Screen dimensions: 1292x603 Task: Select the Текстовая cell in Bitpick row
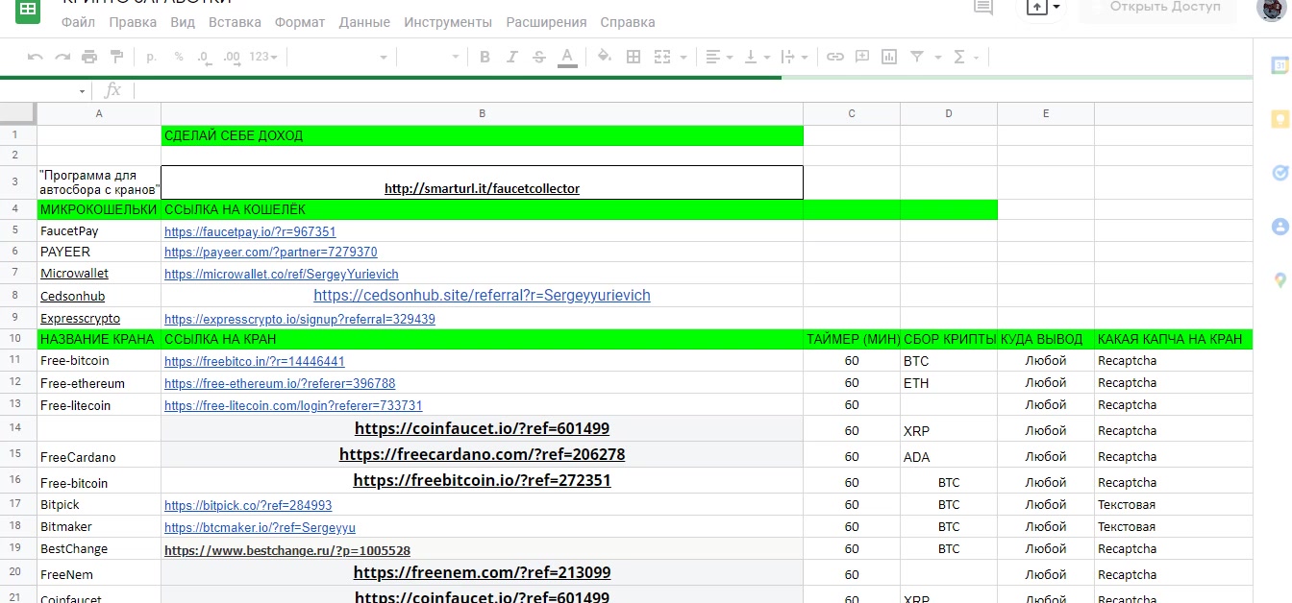click(x=1173, y=504)
